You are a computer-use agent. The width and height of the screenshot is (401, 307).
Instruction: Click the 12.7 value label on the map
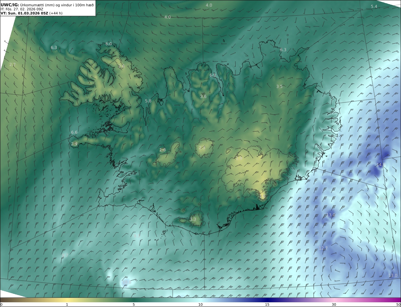[x=323, y=248]
